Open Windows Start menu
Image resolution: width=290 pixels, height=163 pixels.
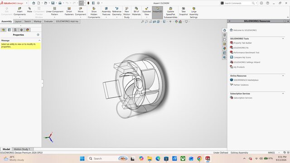[82, 158]
